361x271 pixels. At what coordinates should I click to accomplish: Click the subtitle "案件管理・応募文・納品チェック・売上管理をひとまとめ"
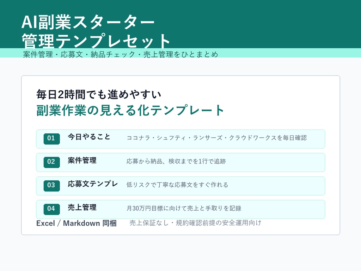click(x=121, y=54)
